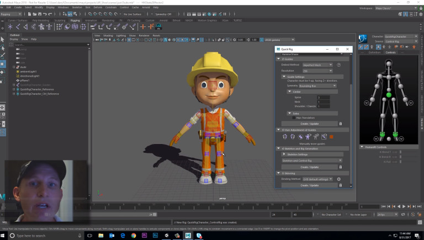Image resolution: width=424 pixels, height=240 pixels.
Task: Select the Quick Rig character icon on shelf
Action: click(41, 26)
